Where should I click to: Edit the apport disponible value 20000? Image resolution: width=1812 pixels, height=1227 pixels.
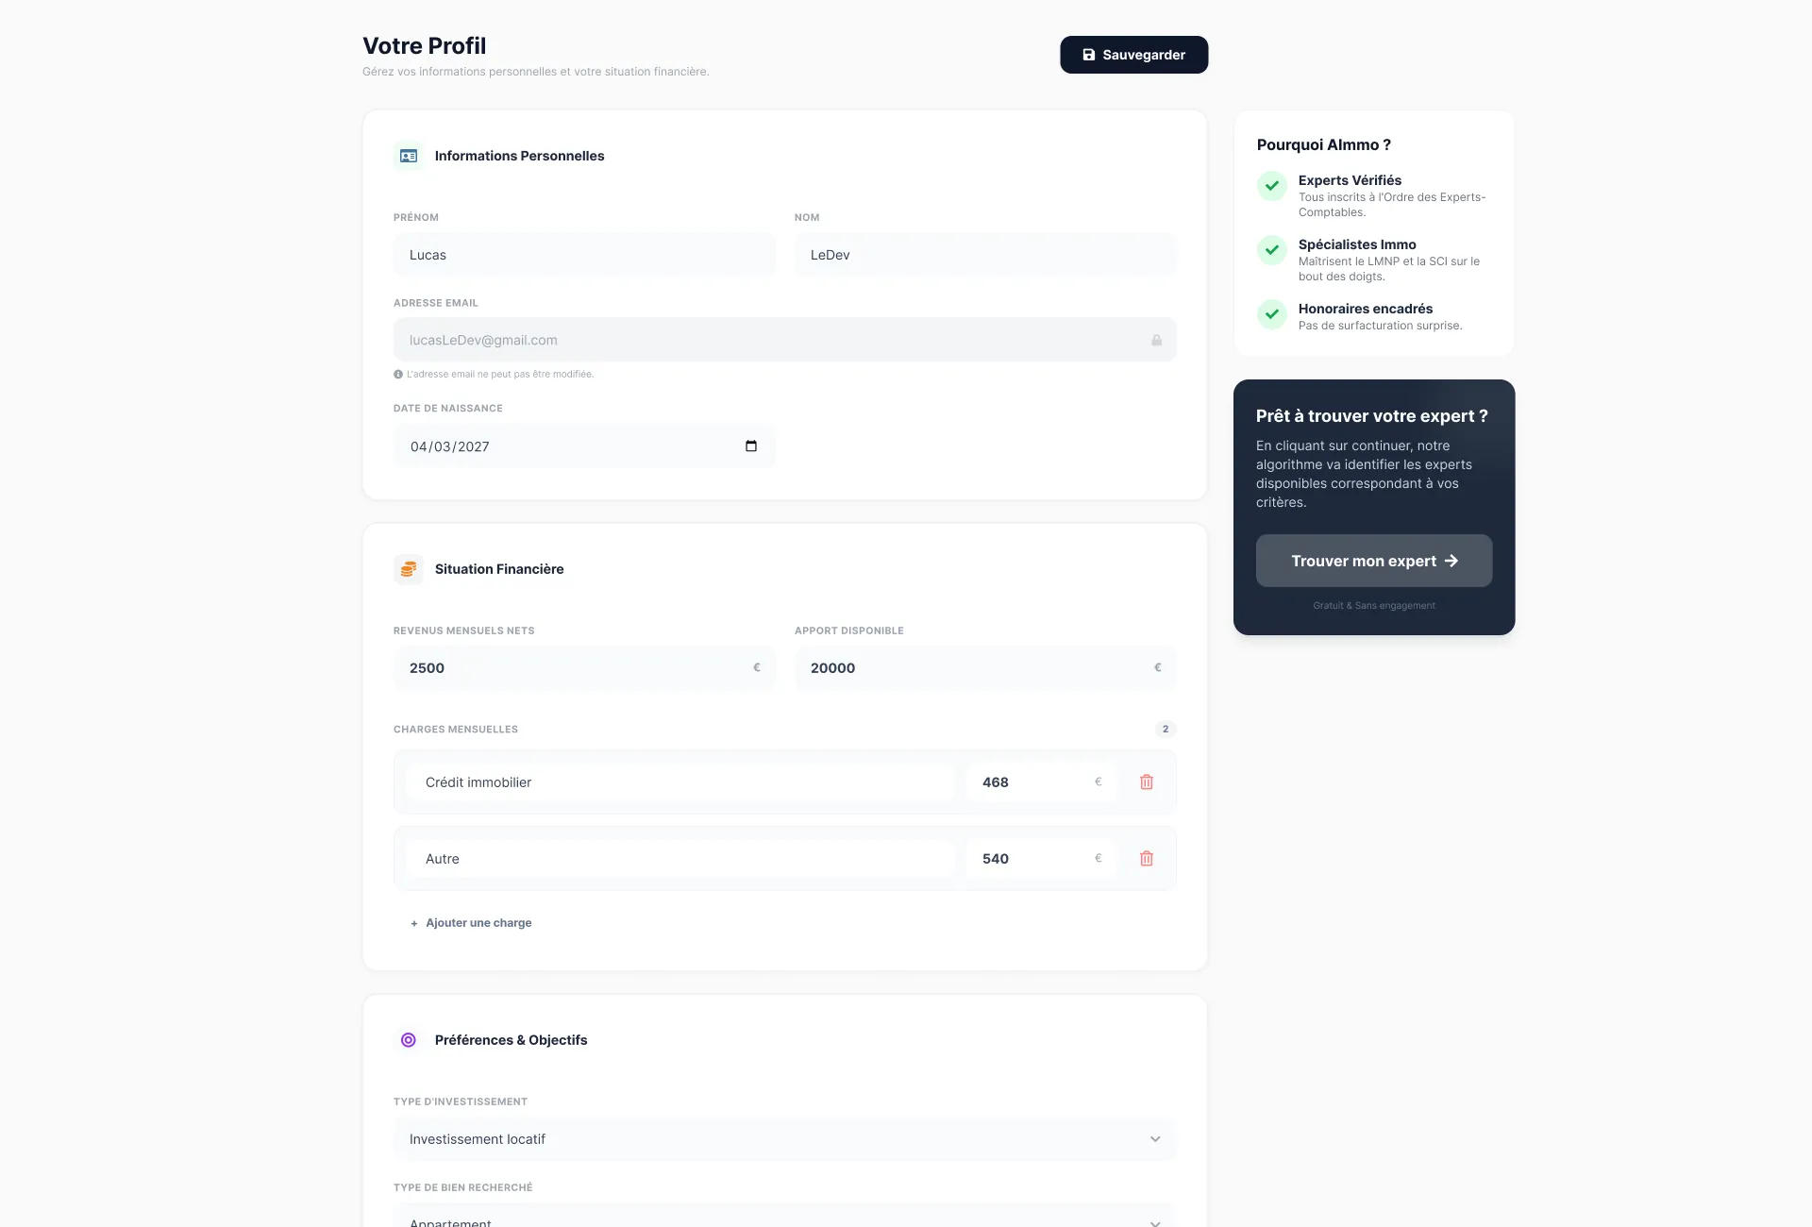tap(985, 668)
